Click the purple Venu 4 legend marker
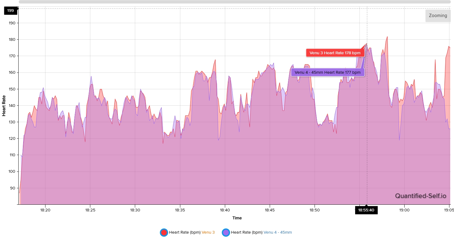454x251 pixels. pyautogui.click(x=226, y=232)
